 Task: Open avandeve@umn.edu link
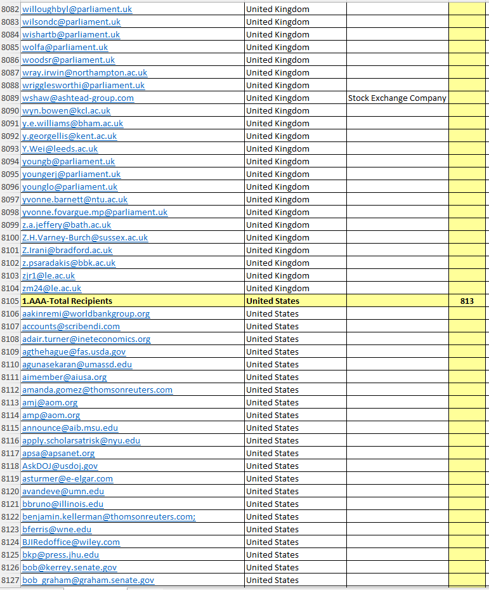point(63,492)
